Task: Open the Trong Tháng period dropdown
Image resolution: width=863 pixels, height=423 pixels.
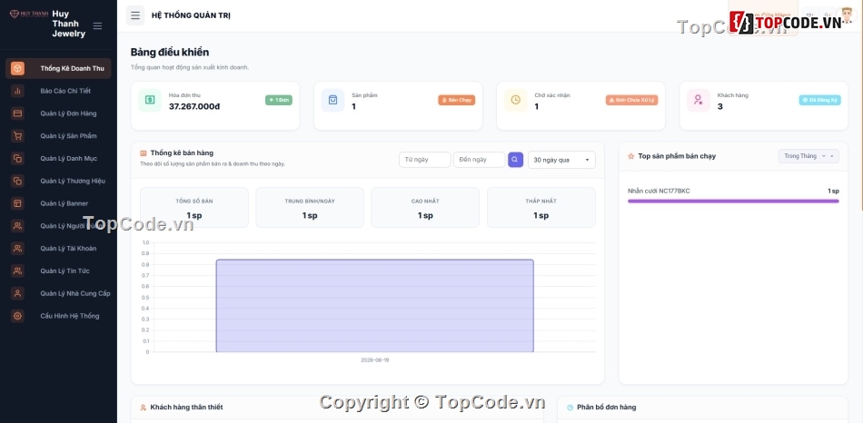Action: [808, 156]
